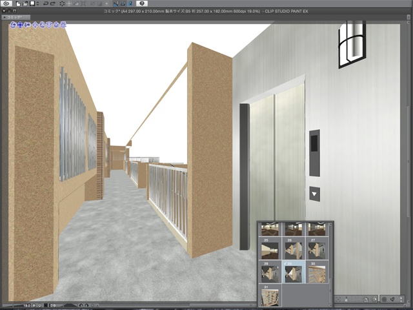Toggle Snap to Ruler
413x310 pixels.
coord(116,3)
